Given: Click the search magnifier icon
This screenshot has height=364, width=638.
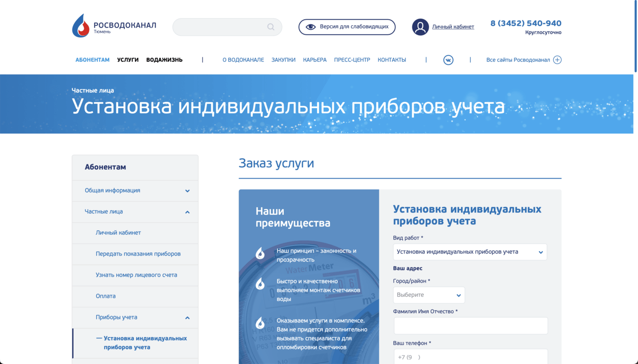Looking at the screenshot, I should (x=271, y=27).
